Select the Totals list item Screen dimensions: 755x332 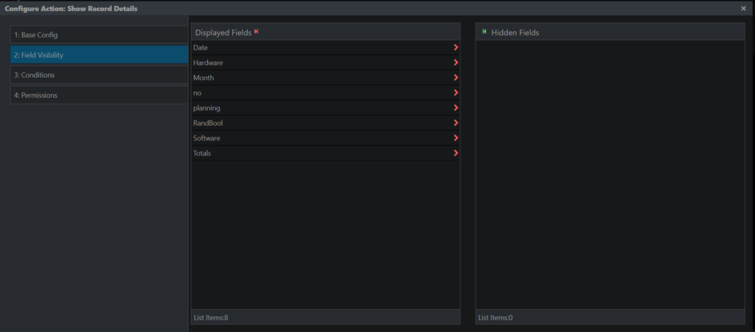tap(325, 153)
